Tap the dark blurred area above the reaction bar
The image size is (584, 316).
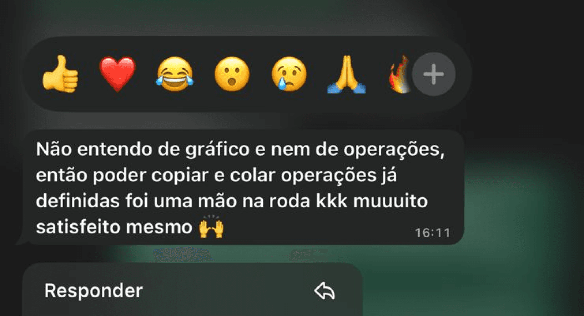(x=250, y=16)
